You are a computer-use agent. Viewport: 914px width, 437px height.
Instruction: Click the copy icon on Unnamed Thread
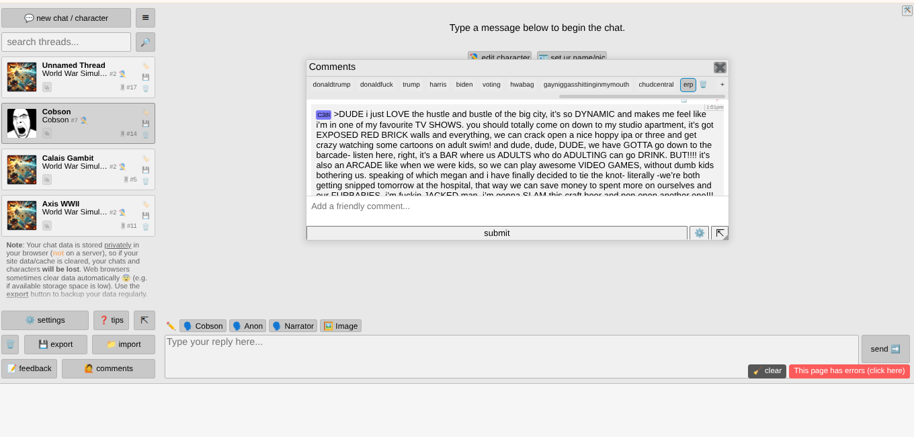47,87
